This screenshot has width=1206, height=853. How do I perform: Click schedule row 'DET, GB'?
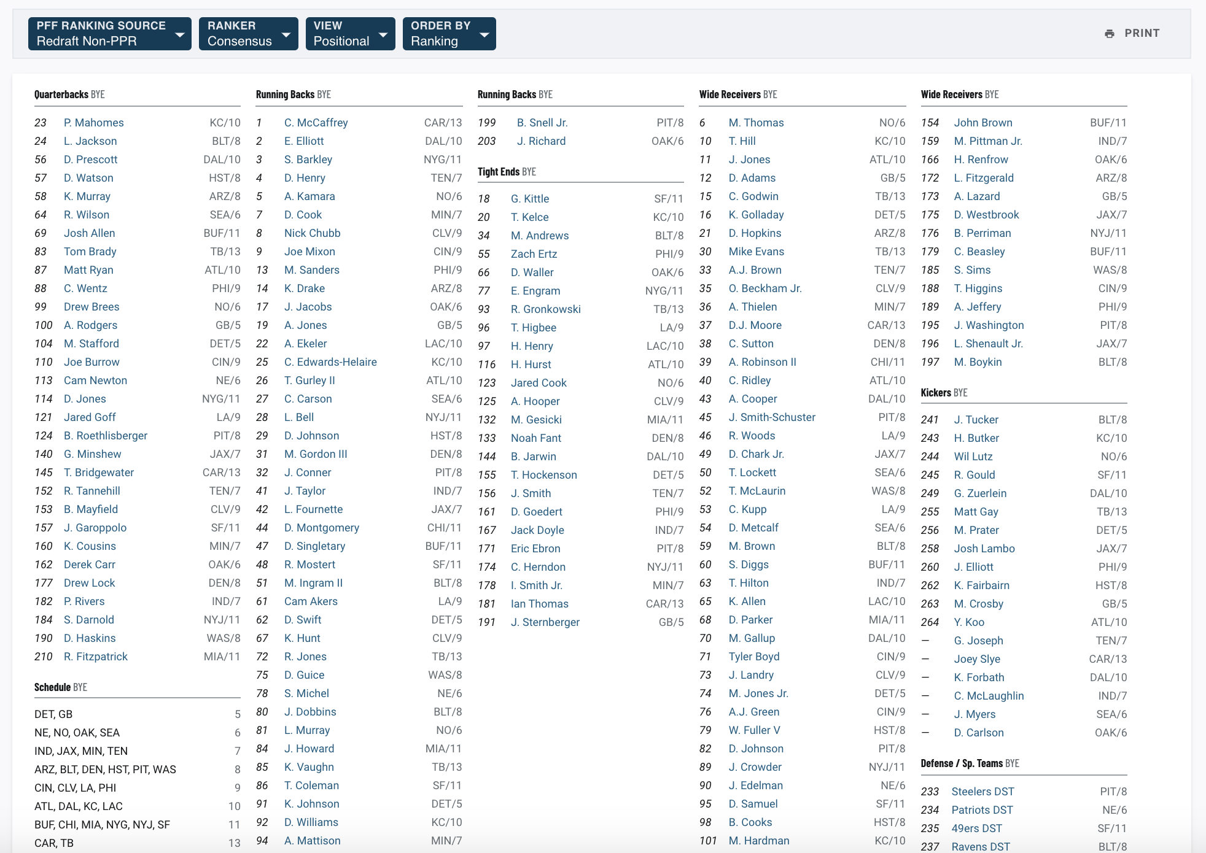click(x=138, y=714)
